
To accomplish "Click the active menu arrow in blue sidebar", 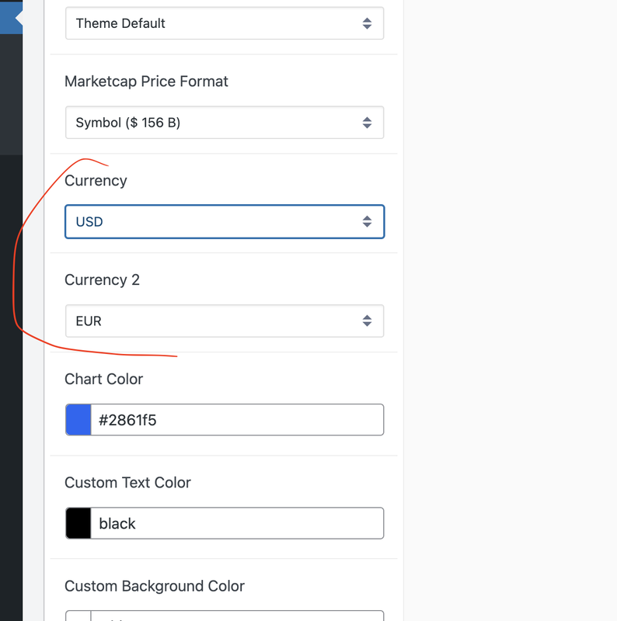I will pos(19,18).
